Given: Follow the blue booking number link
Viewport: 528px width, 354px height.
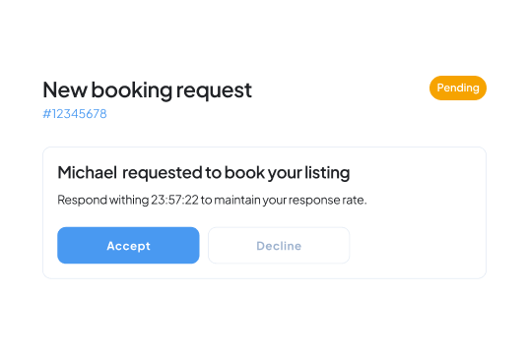Looking at the screenshot, I should coord(75,114).
